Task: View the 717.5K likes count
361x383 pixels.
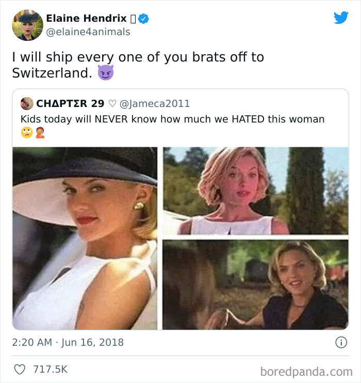Action: pyautogui.click(x=51, y=370)
